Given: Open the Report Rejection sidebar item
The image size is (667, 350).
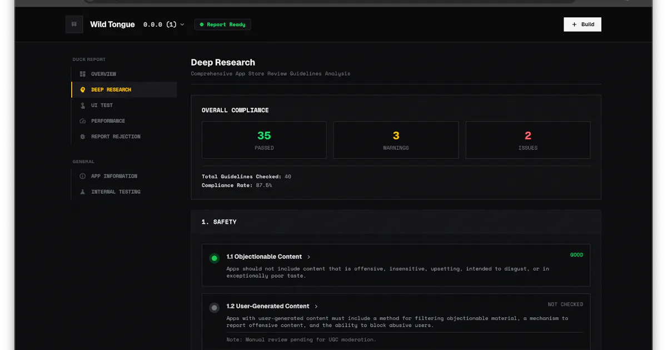Looking at the screenshot, I should coord(124,136).
